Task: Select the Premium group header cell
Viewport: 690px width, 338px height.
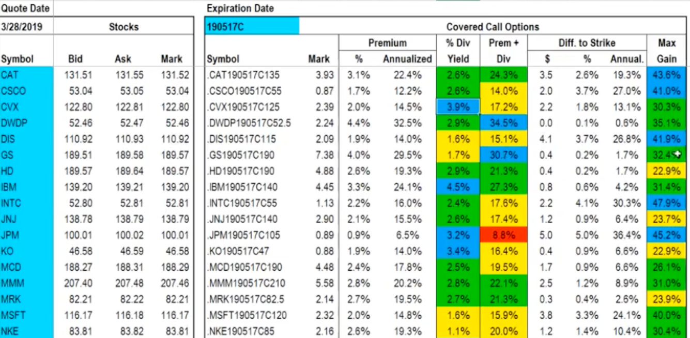Action: click(387, 43)
